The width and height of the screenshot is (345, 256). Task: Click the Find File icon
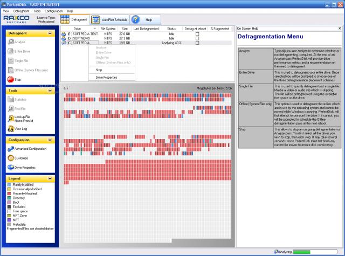point(11,109)
